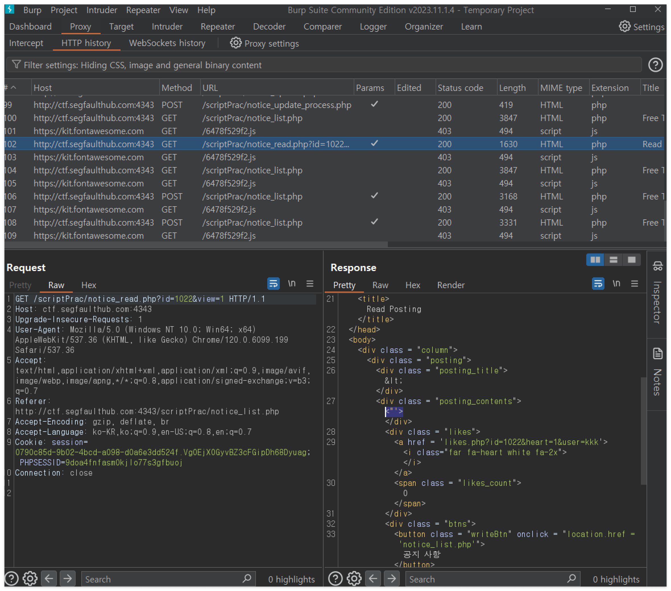Go to next match in Request search
The image size is (671, 591).
tap(68, 578)
